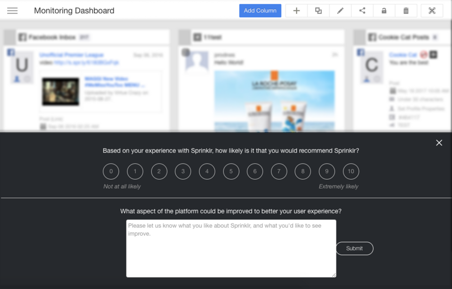This screenshot has height=289, width=452.
Task: Choose rating 2 in the survey
Action: [159, 171]
